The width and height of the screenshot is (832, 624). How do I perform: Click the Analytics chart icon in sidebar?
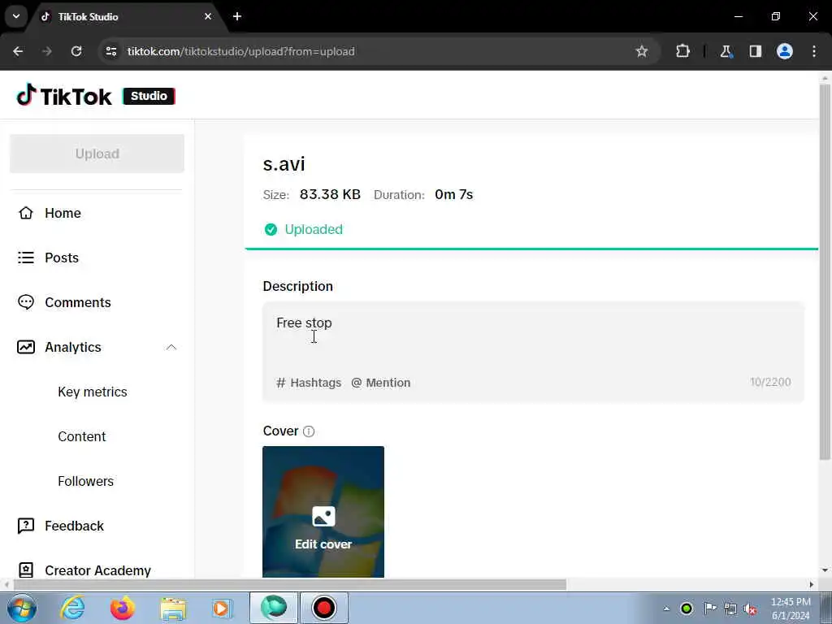click(25, 347)
